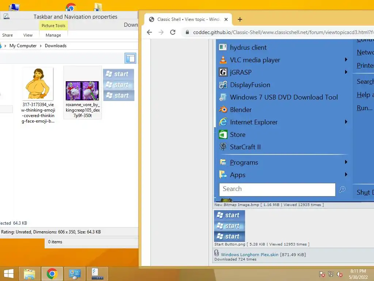Expand the jGRASP submenu arrow
Screen dimensions: 374x281
(346, 72)
